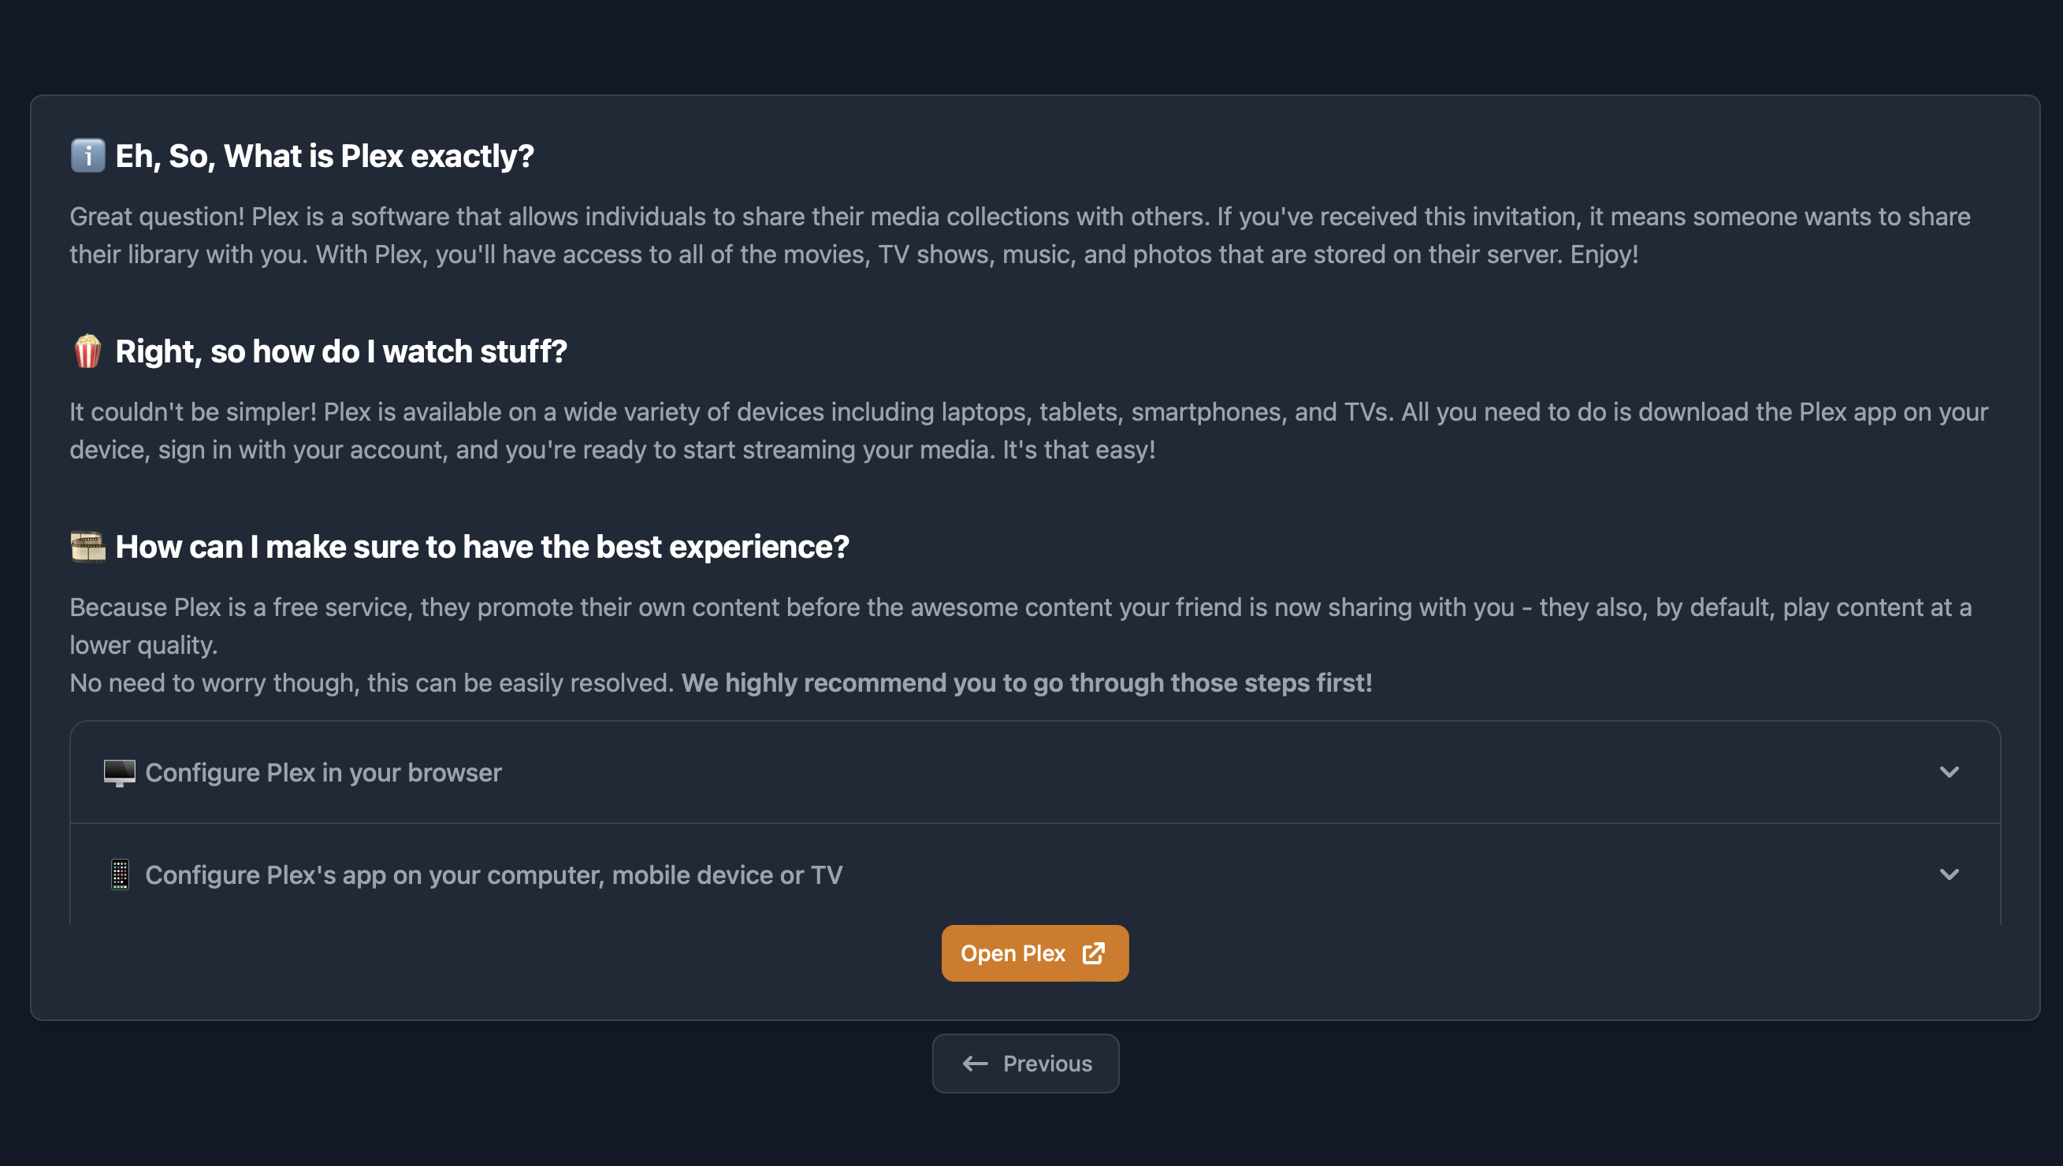The height and width of the screenshot is (1166, 2063).
Task: Click the mobile phone icon in app row
Action: [119, 874]
